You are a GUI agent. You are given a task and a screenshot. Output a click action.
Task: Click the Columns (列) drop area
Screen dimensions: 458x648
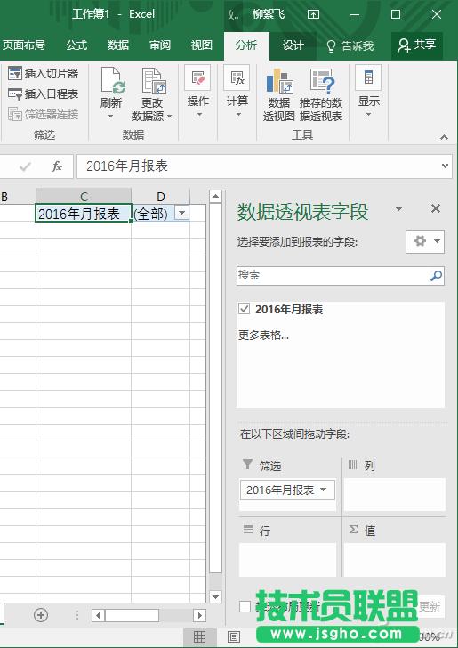(395, 494)
